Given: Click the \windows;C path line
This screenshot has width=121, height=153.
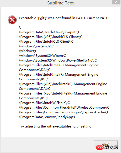Looking at the screenshot, I should click(28, 51).
